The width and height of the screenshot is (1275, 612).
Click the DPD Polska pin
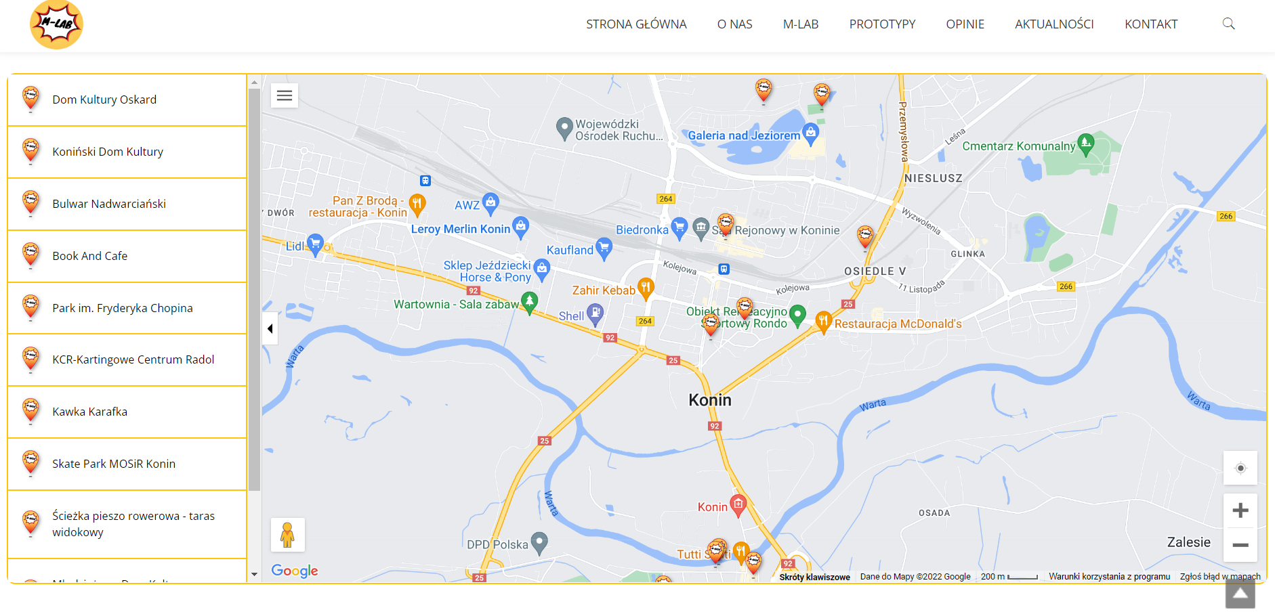pyautogui.click(x=539, y=542)
